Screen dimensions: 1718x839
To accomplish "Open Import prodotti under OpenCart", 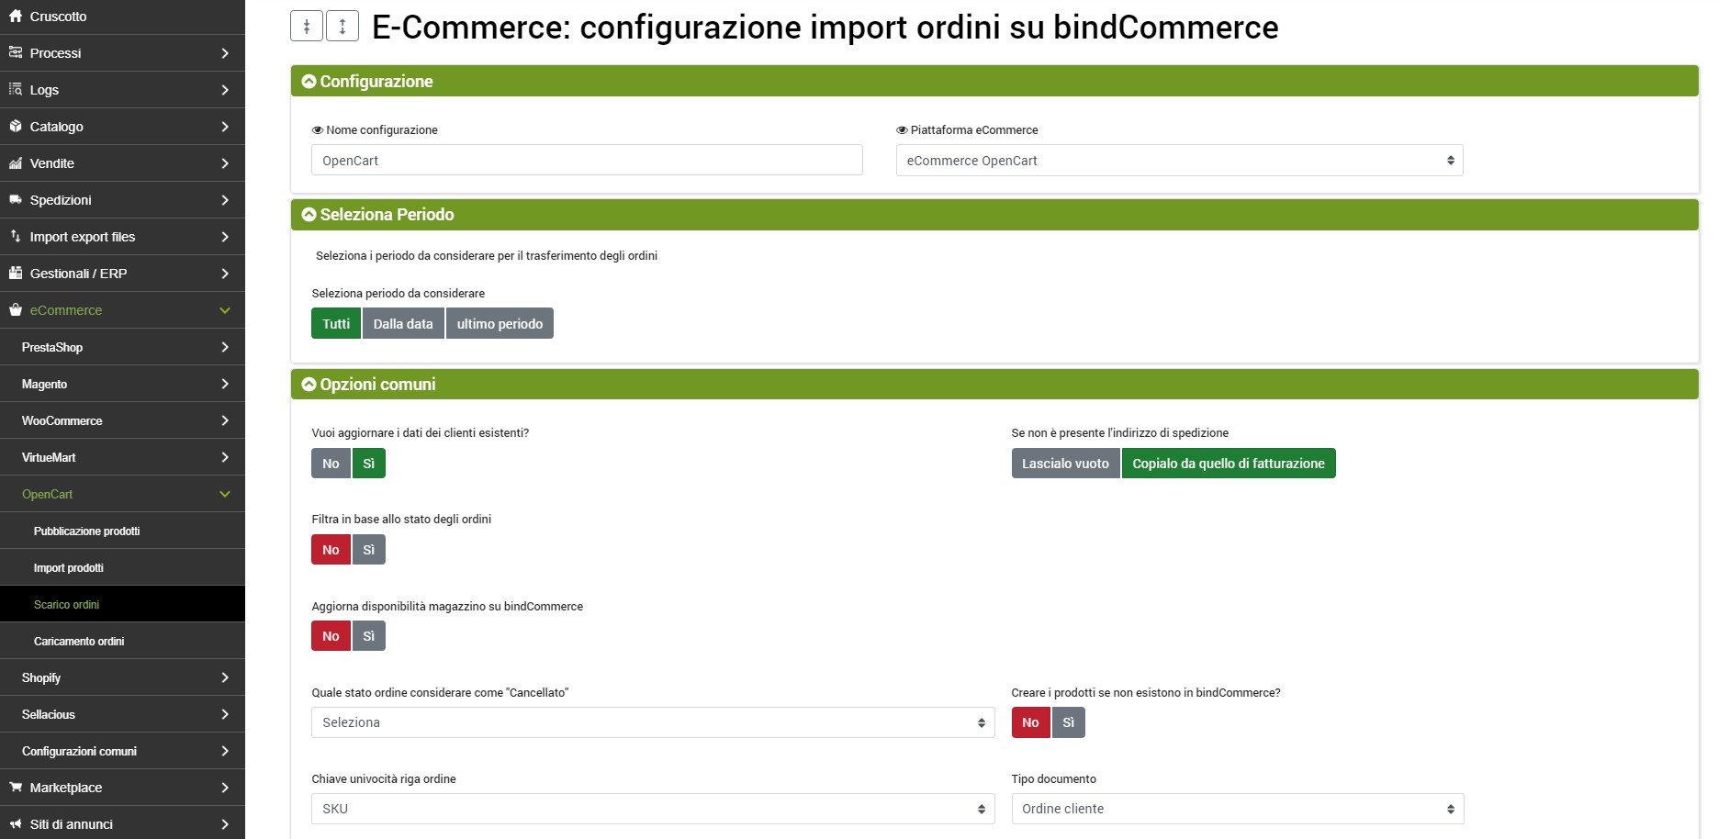I will tap(69, 568).
